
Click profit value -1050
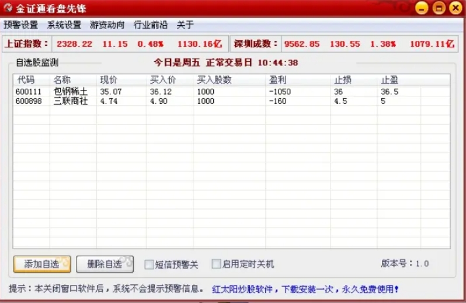[x=280, y=92]
